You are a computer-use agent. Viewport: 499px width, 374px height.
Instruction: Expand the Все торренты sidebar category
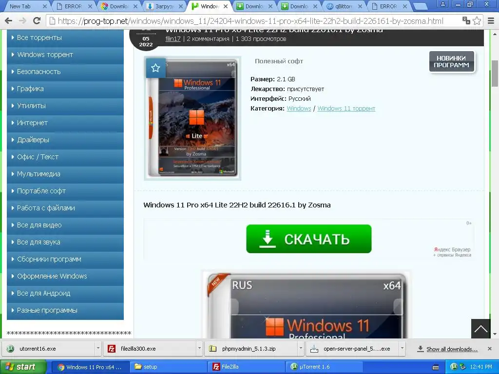coord(65,37)
